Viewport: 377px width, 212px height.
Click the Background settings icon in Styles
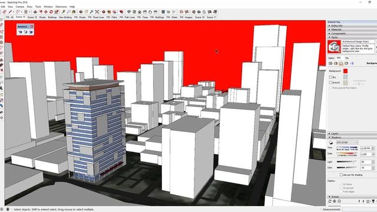[x=341, y=64]
